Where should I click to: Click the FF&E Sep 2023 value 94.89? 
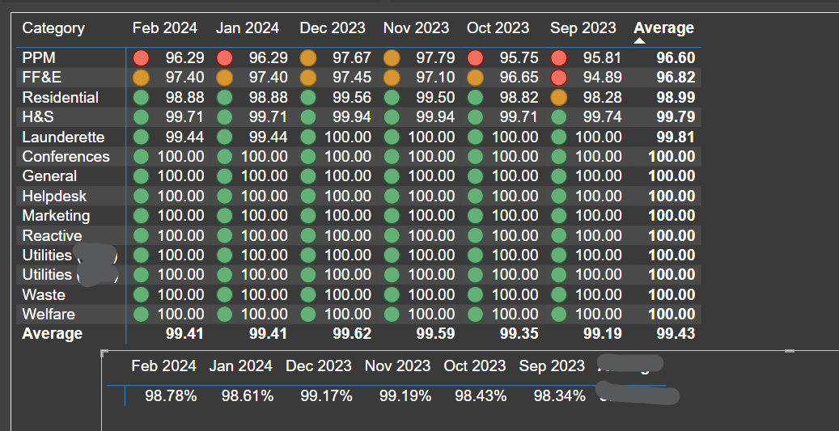tap(603, 78)
